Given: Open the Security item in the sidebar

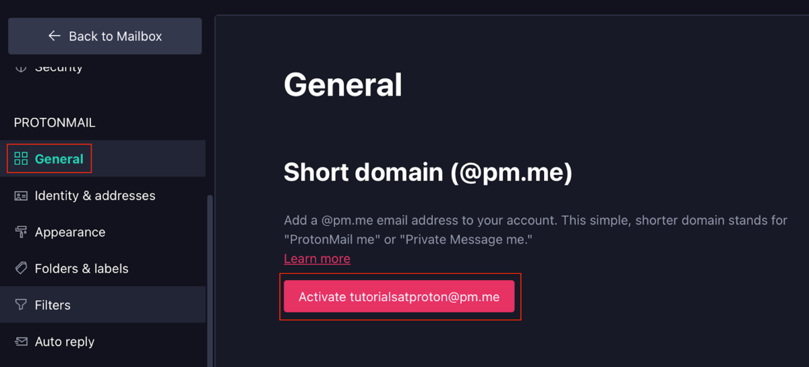Looking at the screenshot, I should [59, 68].
